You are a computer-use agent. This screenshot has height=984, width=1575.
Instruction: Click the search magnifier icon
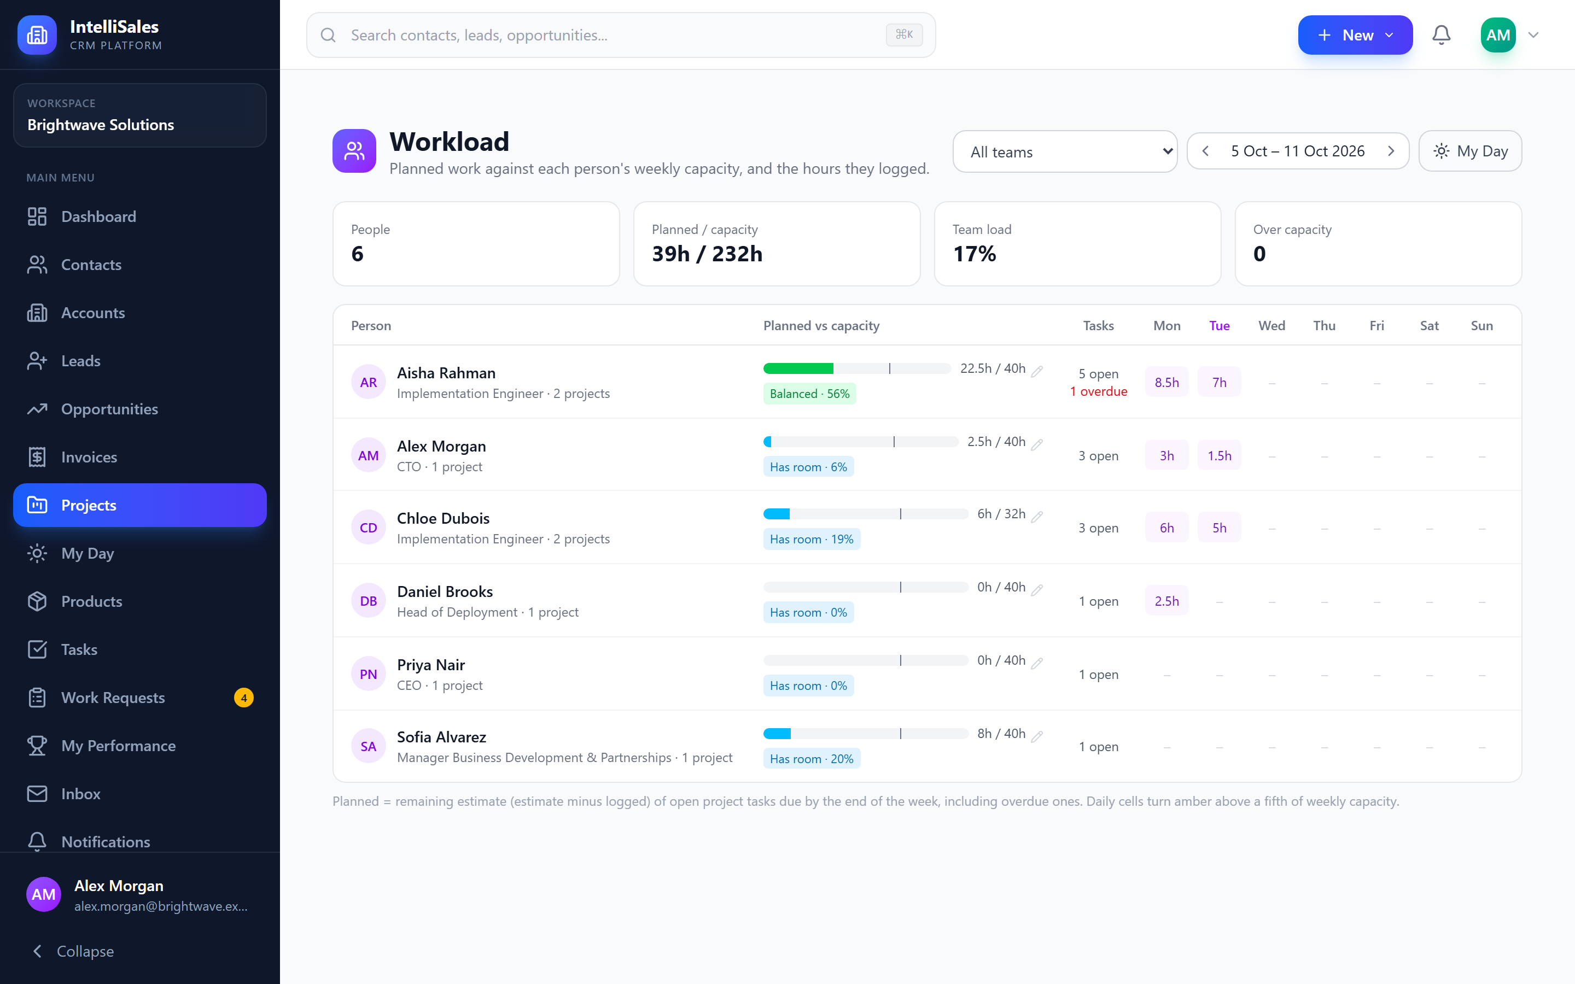328,35
